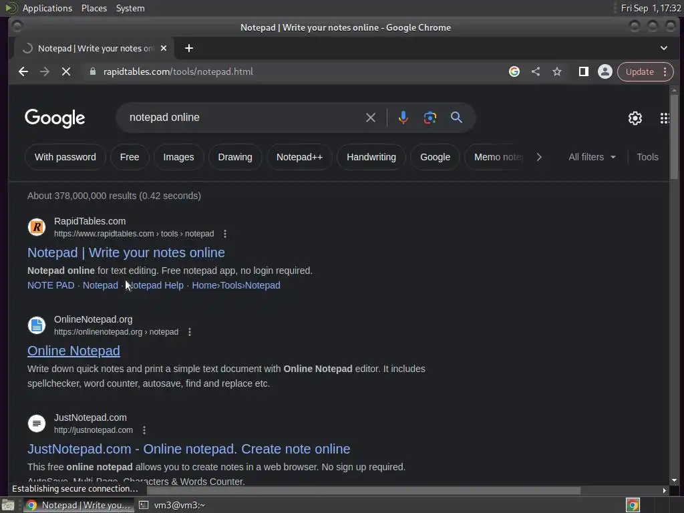Screen dimensions: 684x513
Task: Click the magnifier search icon
Action: coord(456,118)
